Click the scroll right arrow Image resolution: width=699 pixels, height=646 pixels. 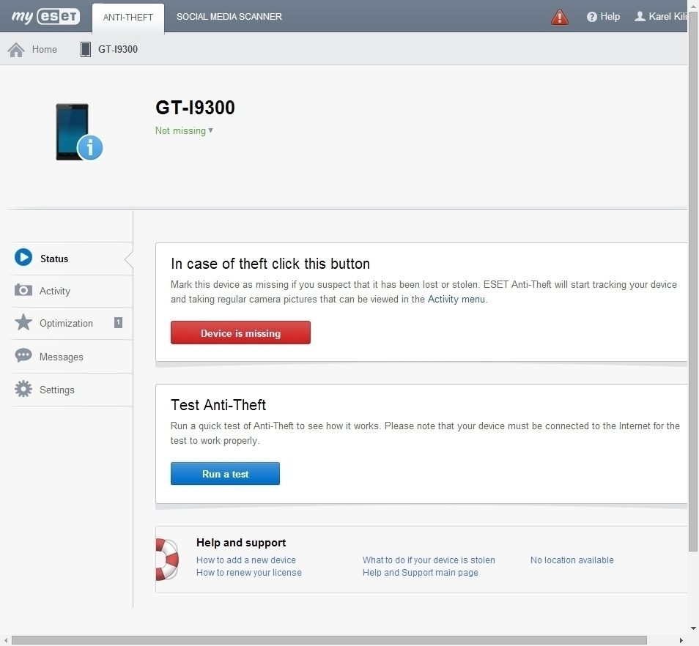(x=681, y=640)
